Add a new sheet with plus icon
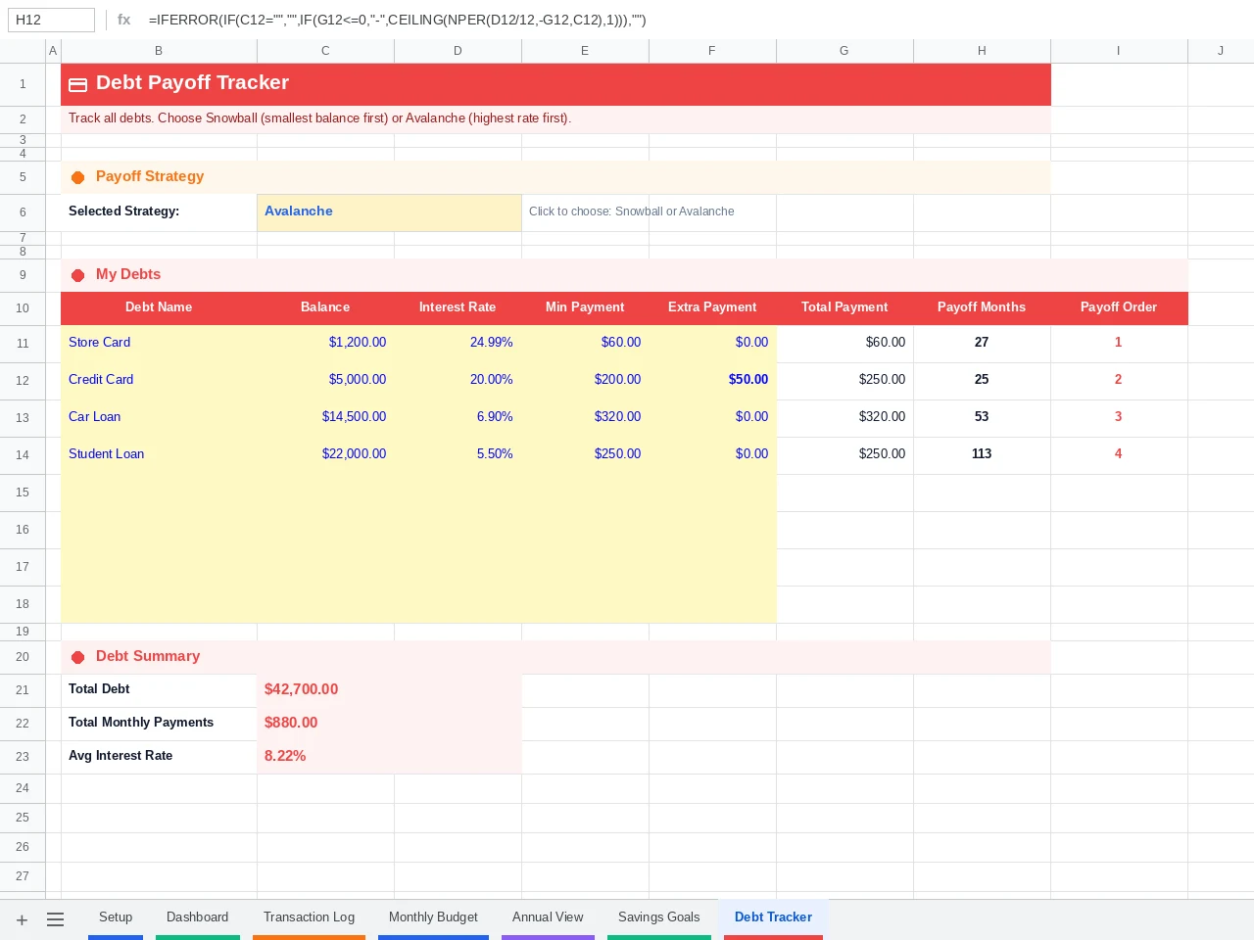Image resolution: width=1254 pixels, height=940 pixels. coord(22,919)
